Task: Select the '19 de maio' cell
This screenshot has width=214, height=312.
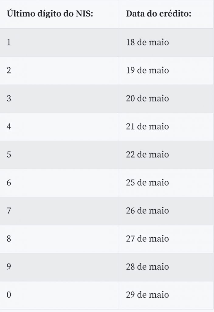Action: (x=166, y=71)
